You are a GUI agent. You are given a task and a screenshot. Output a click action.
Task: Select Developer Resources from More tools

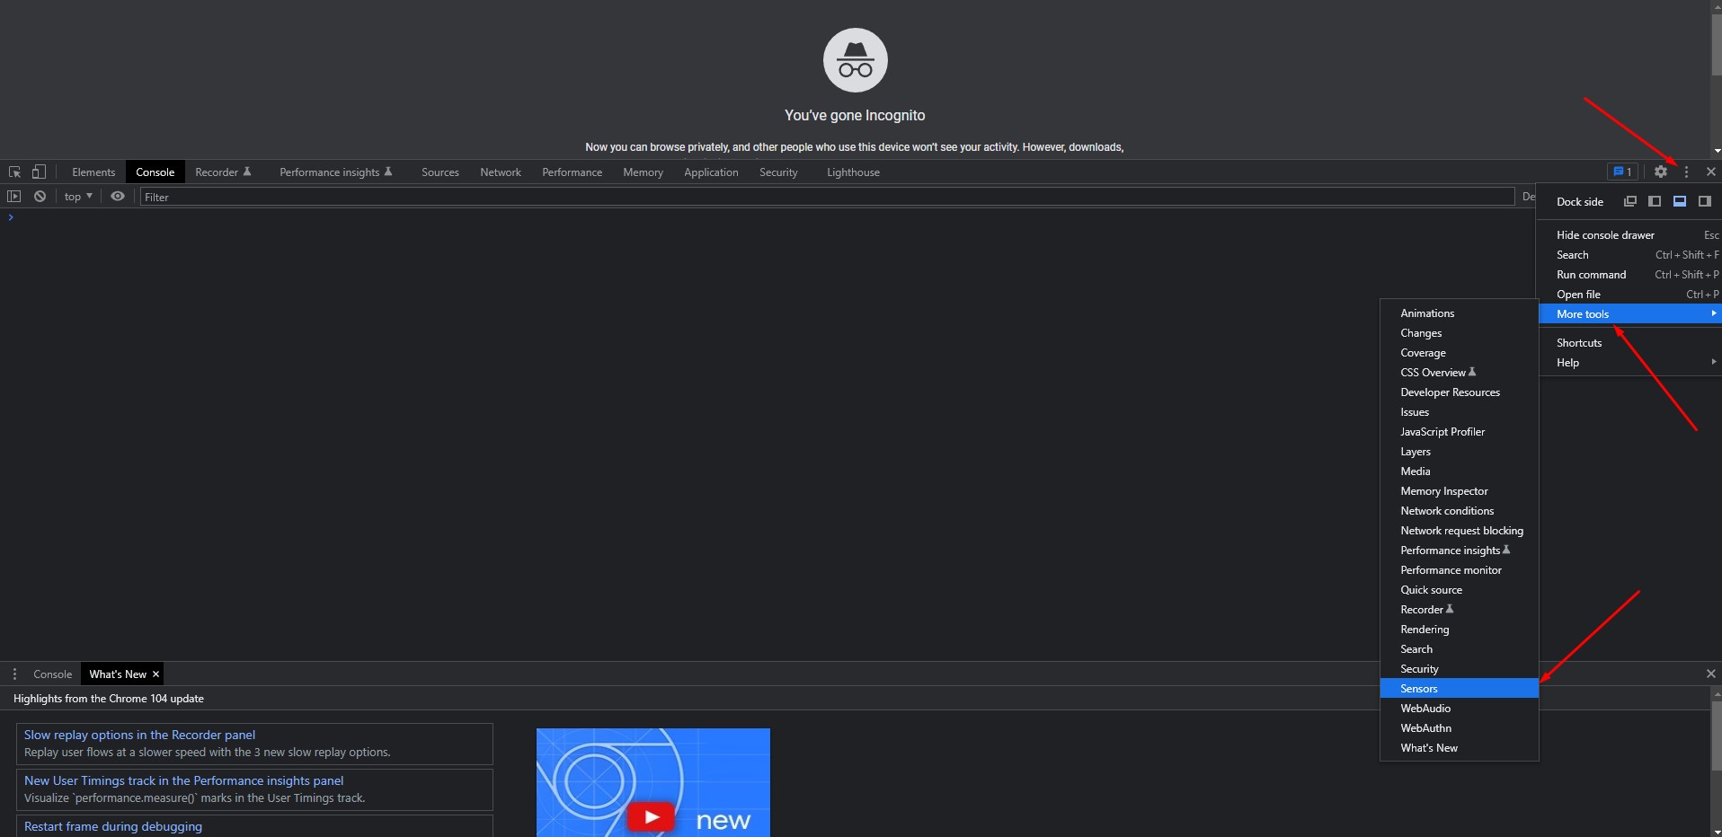click(x=1460, y=392)
